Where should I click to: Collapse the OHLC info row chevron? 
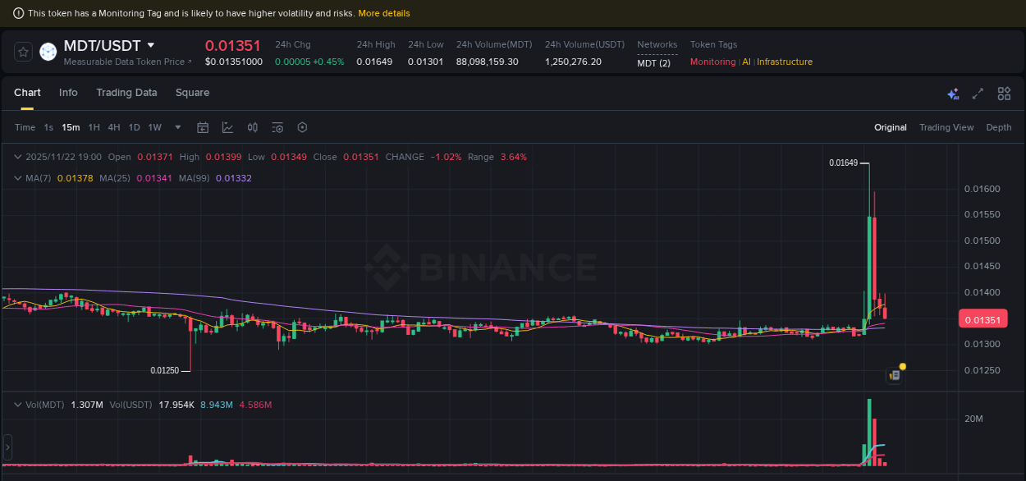click(17, 156)
